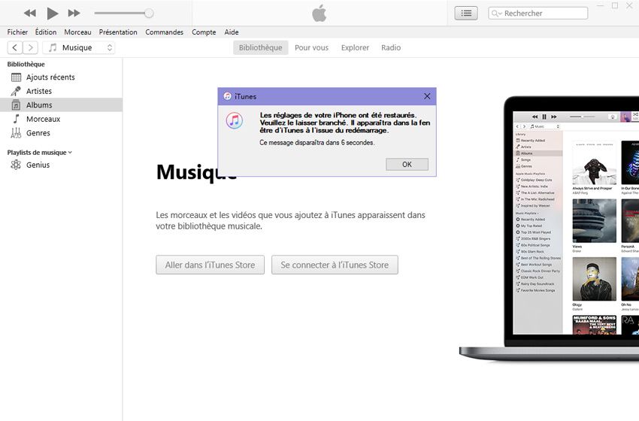The image size is (639, 421).
Task: Switch to the Pour vous tab
Action: coord(311,47)
